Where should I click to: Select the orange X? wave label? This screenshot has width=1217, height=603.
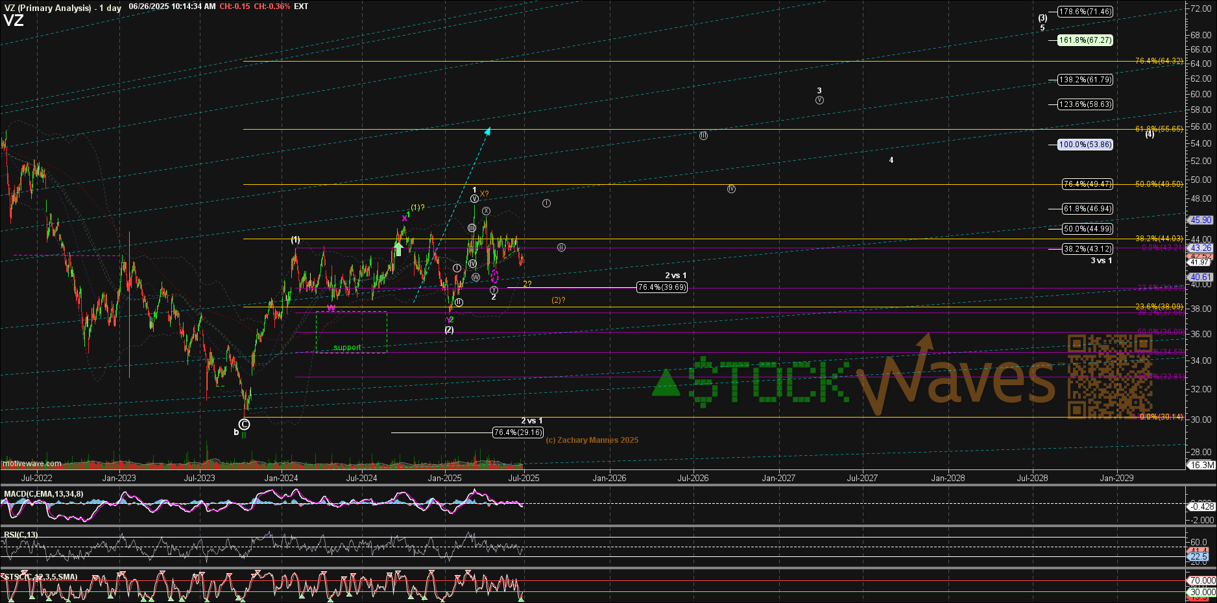tap(485, 194)
